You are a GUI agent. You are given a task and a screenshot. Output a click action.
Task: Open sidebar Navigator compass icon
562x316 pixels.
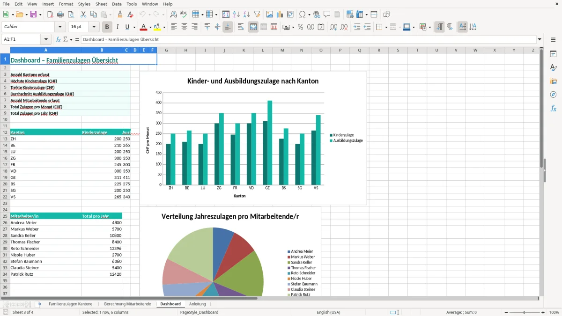553,95
